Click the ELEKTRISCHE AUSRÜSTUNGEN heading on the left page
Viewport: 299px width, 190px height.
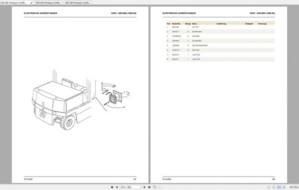40,13
